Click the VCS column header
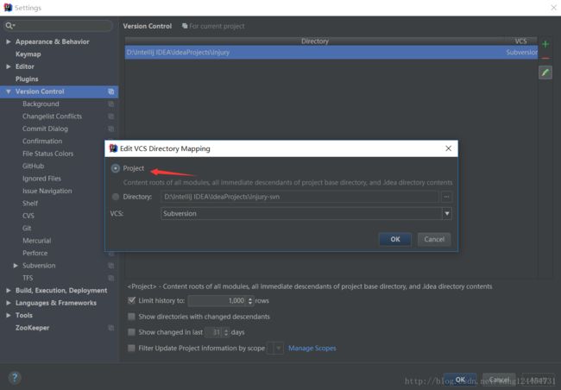 521,41
